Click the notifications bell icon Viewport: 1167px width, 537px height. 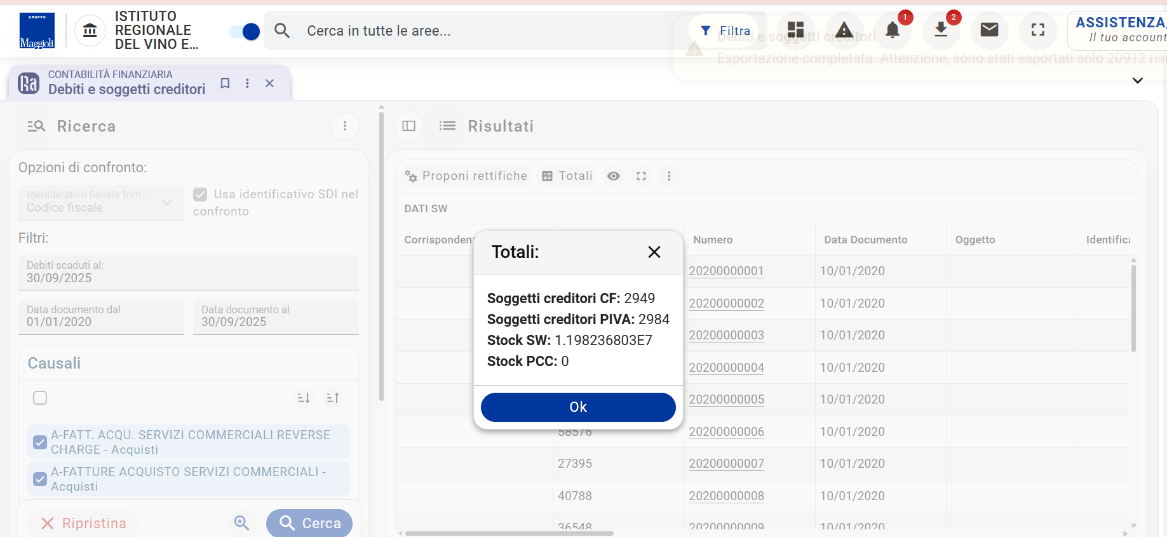tap(893, 30)
